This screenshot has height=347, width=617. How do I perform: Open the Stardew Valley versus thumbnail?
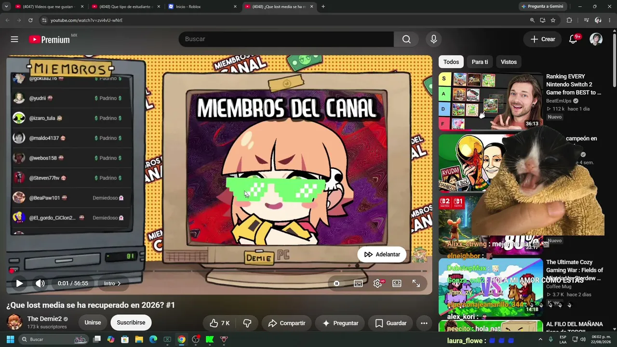click(490, 287)
